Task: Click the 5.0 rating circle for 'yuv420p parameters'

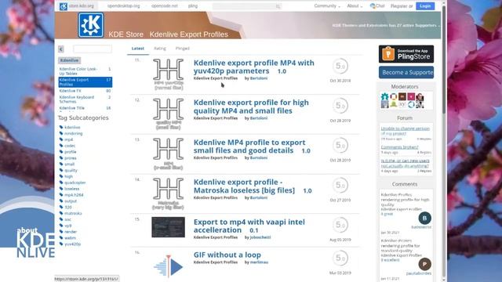Action: 340,66
